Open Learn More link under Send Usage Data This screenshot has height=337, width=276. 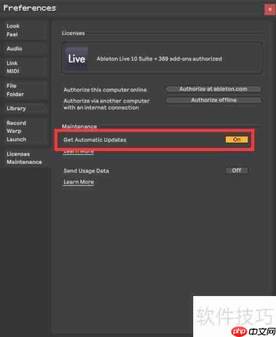pyautogui.click(x=79, y=182)
